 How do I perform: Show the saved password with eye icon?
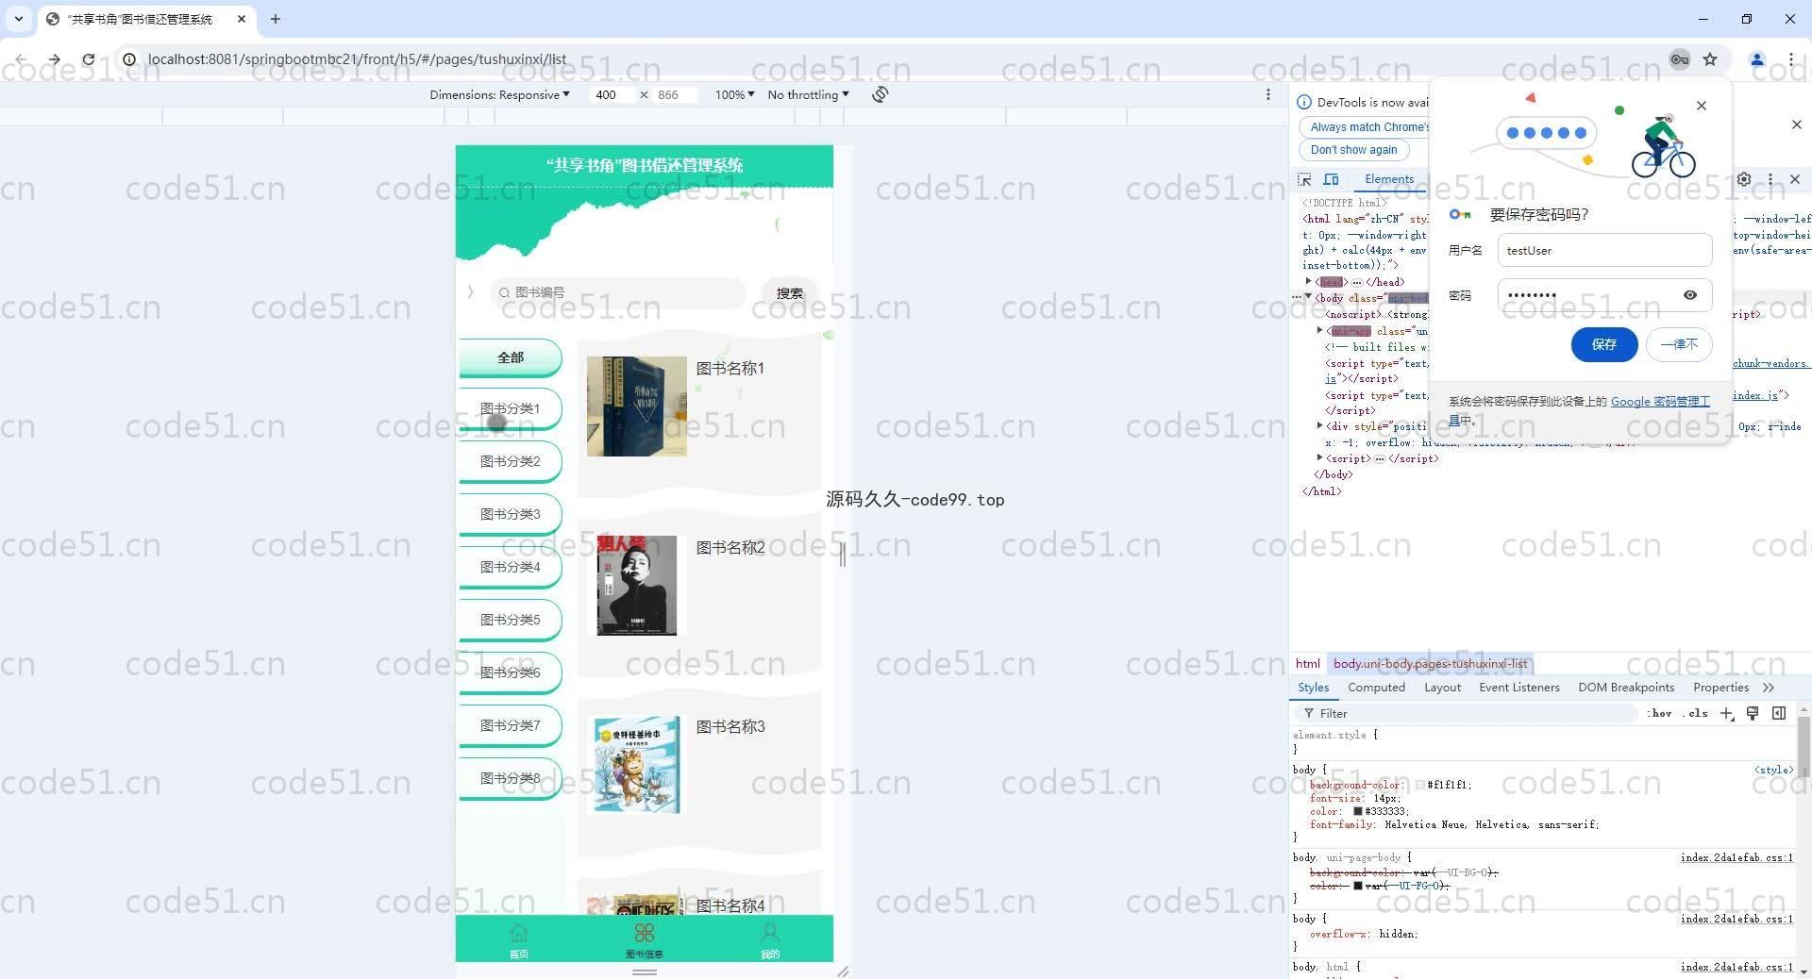click(x=1690, y=295)
